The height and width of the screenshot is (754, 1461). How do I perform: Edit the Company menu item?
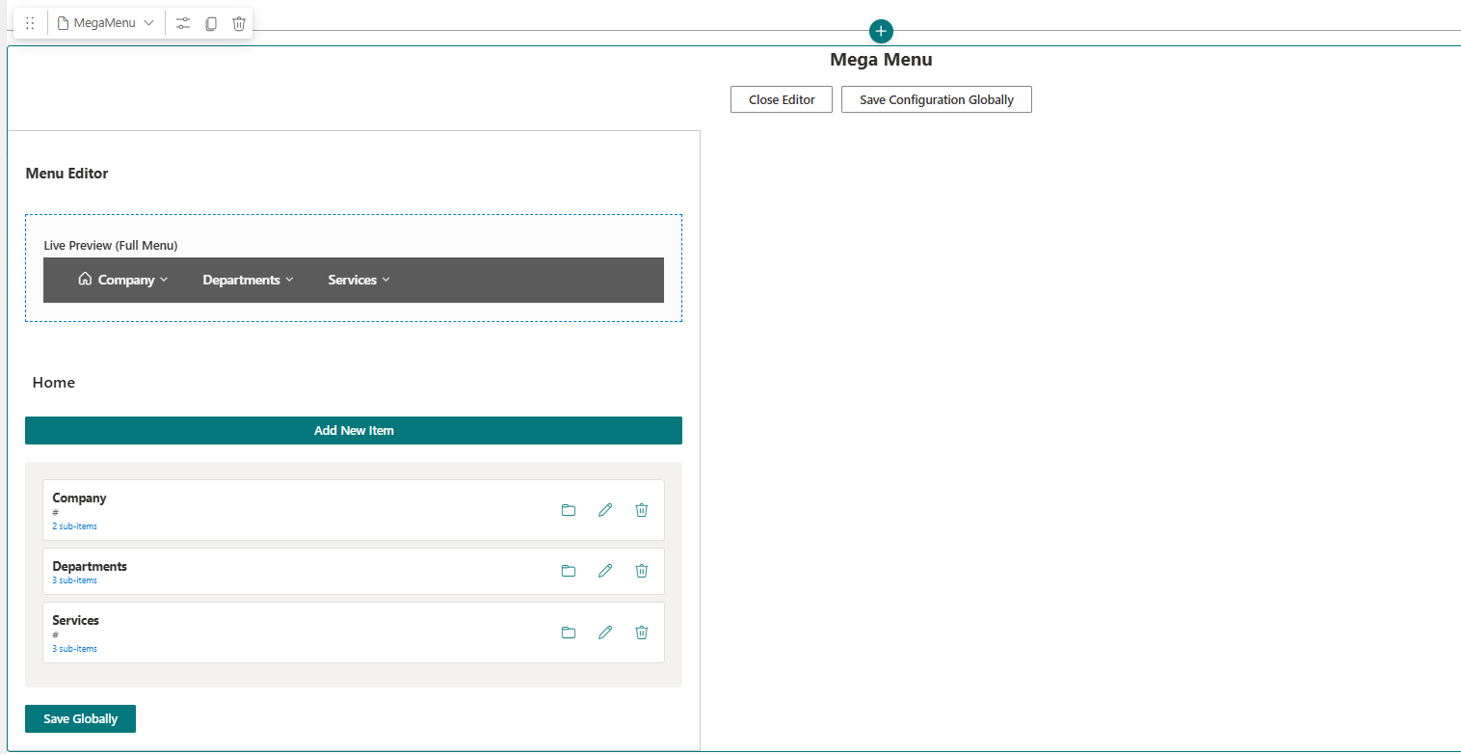click(x=605, y=510)
